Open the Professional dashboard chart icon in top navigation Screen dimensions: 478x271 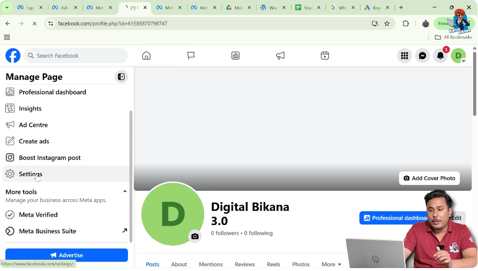coord(235,56)
